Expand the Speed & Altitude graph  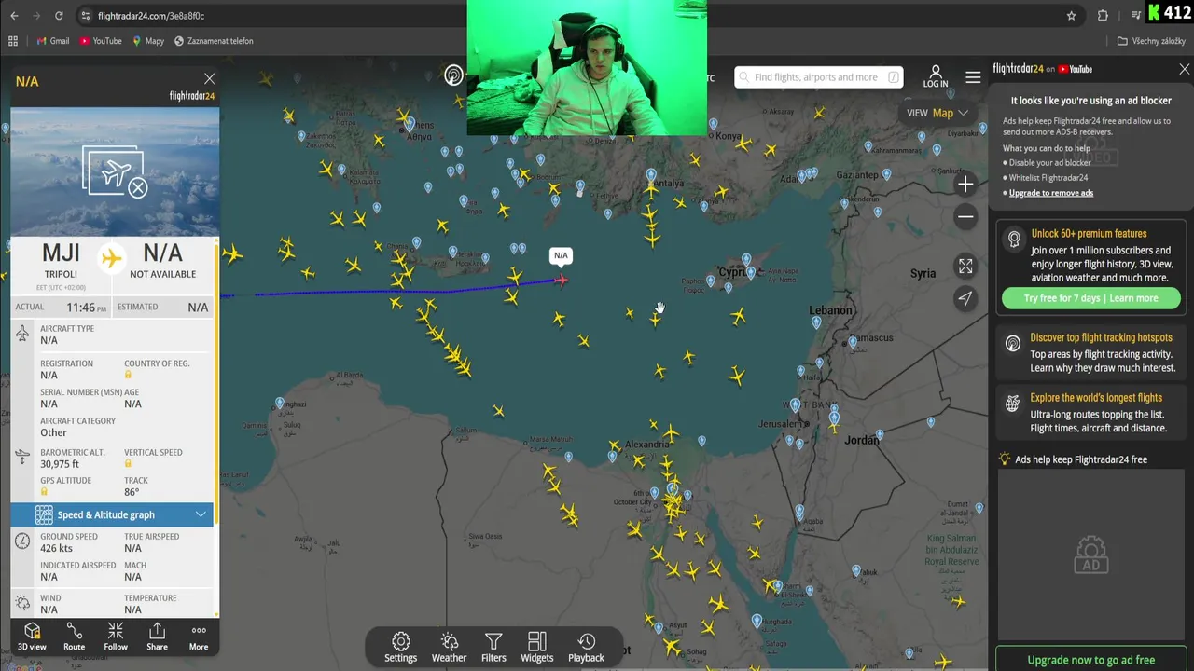coord(112,514)
